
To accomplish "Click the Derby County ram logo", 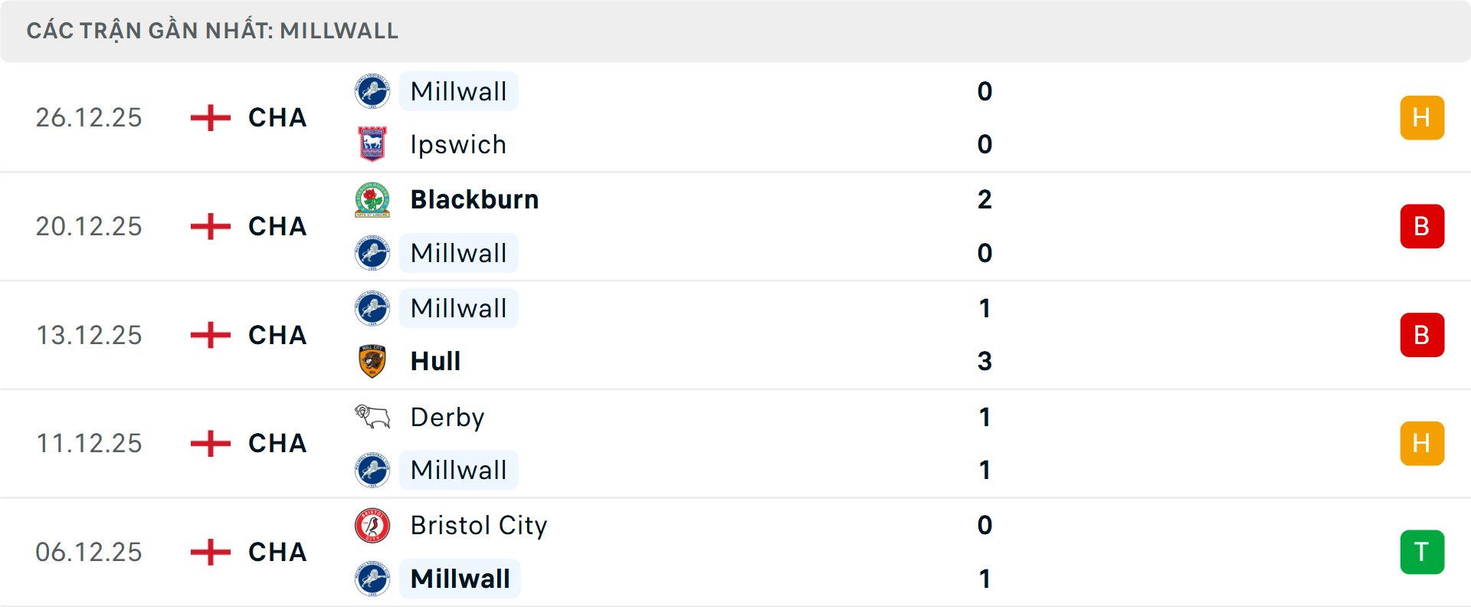I will click(x=373, y=417).
